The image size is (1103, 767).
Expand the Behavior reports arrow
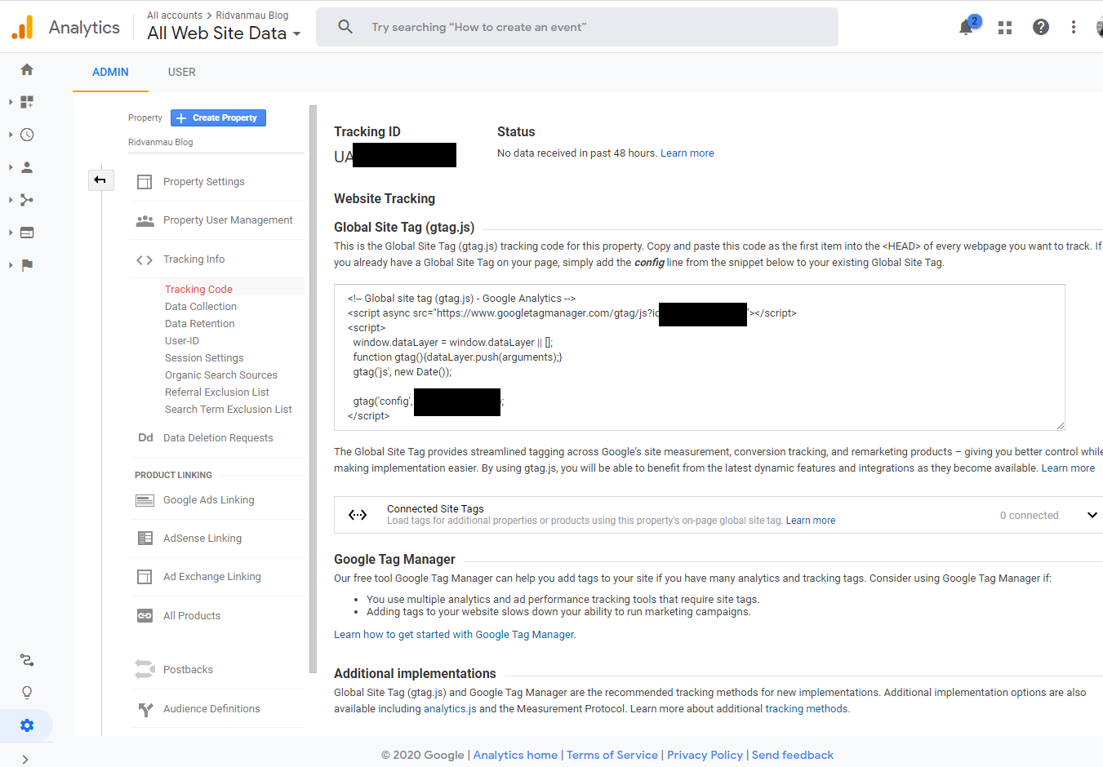(x=10, y=233)
